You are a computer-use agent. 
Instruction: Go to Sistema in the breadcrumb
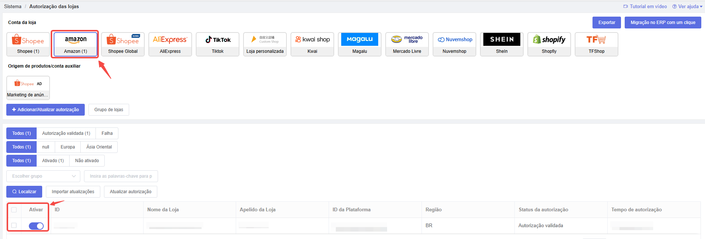pyautogui.click(x=13, y=6)
